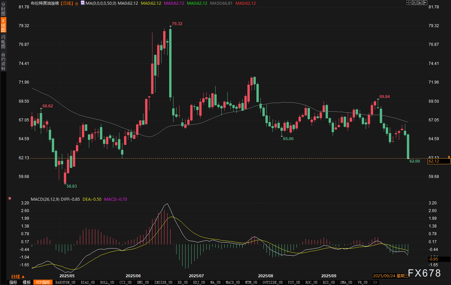This screenshot has height=285, width=451.
Task: Click the exit-arrow panel icon at top right
Action: (x=425, y=3)
